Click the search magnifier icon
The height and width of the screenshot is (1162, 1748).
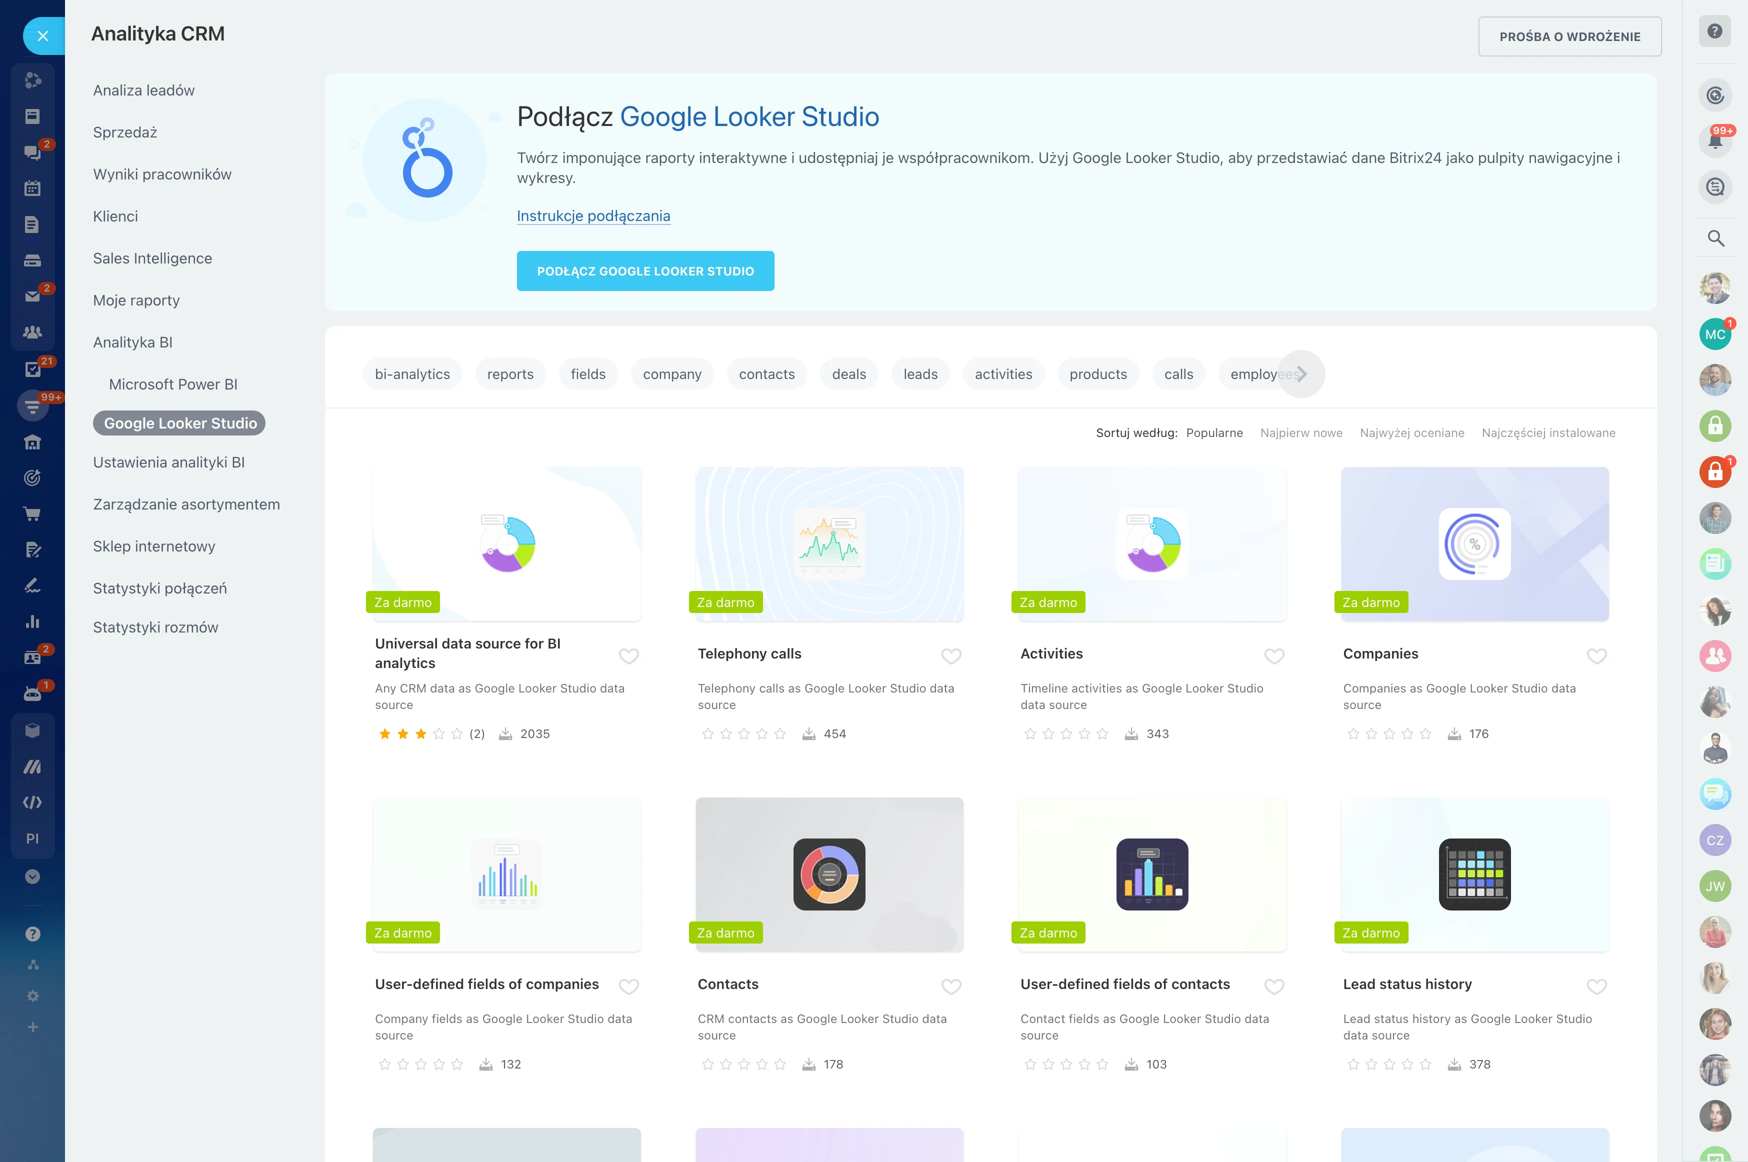[1714, 238]
